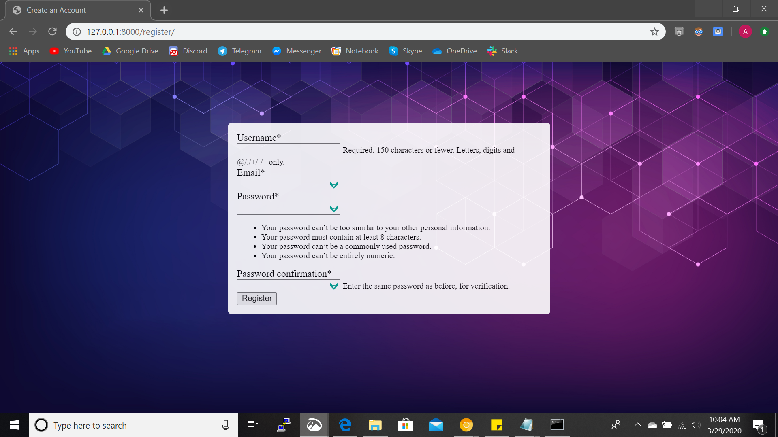This screenshot has width=778, height=437.
Task: Click the profile avatar labeled A
Action: point(745,32)
